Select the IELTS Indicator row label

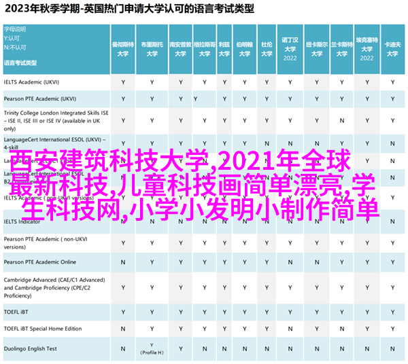point(22,221)
